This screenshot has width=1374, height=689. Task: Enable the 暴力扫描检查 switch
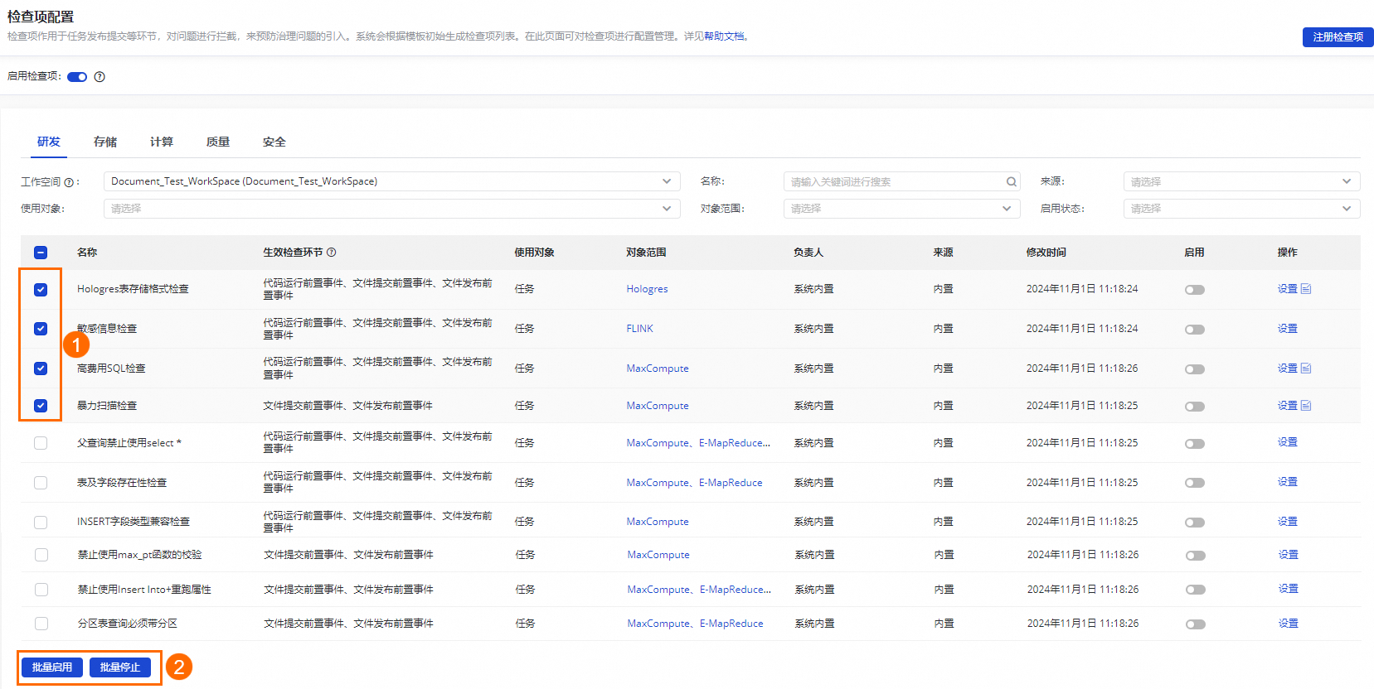point(1195,407)
